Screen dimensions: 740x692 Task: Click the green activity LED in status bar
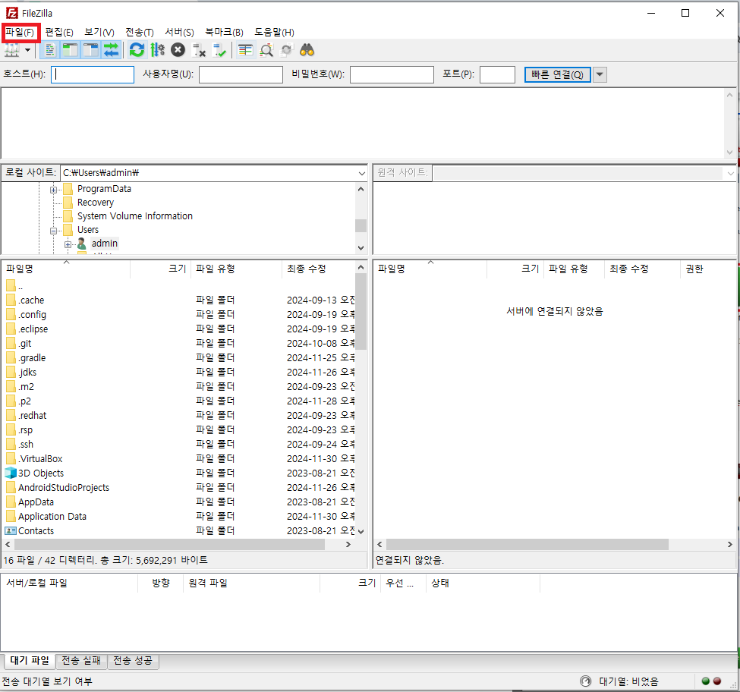(706, 681)
